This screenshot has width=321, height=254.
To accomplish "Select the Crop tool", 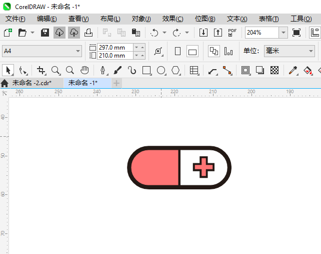I will pos(41,70).
